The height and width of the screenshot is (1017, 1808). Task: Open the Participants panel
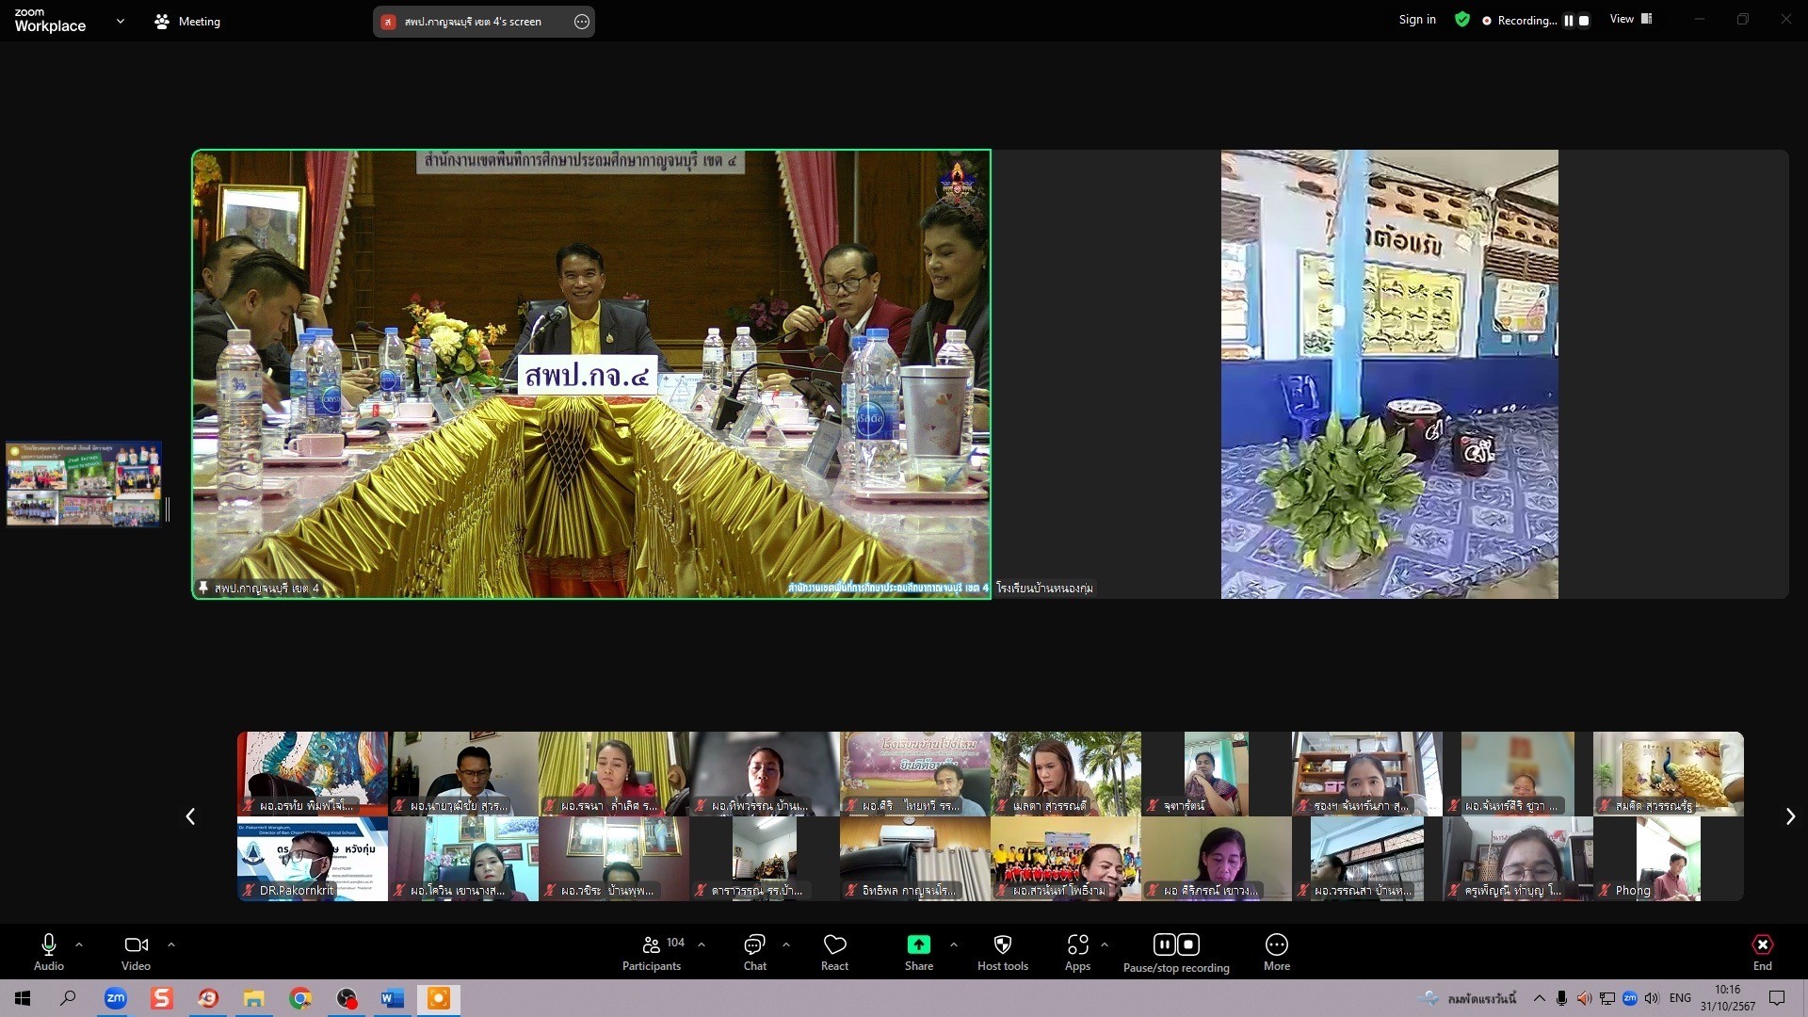[652, 952]
